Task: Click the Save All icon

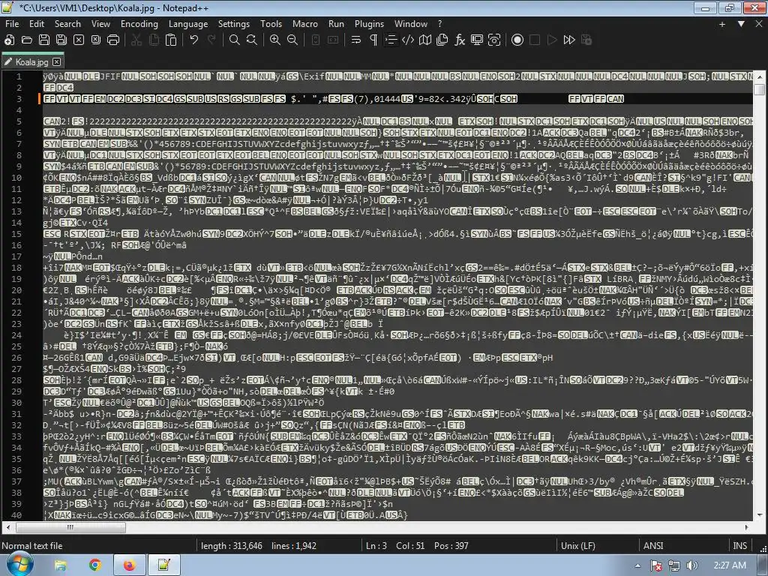Action: click(x=61, y=40)
